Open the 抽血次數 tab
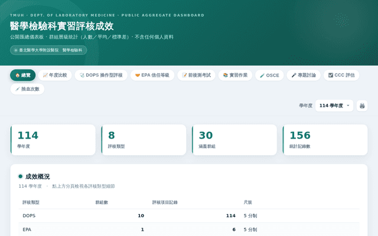Viewport: 378px width, 236px height. pyautogui.click(x=27, y=89)
